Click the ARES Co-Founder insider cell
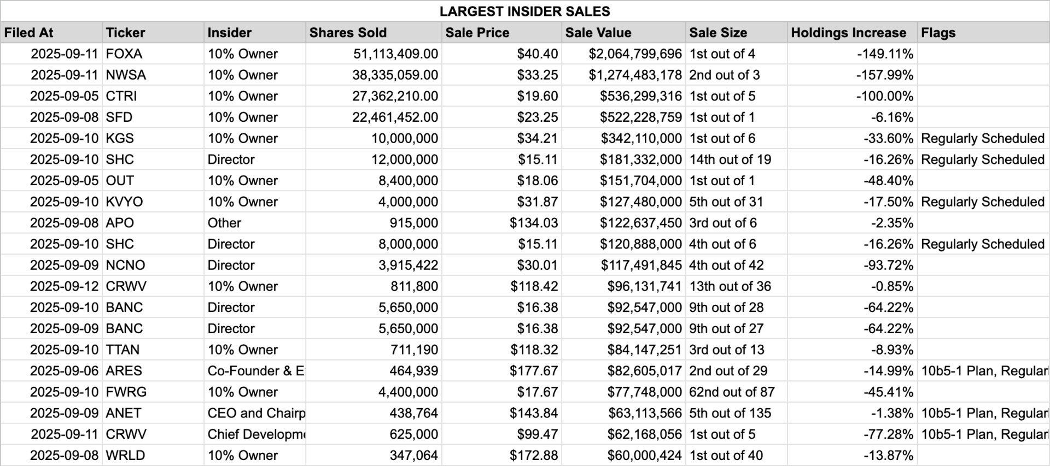 coord(255,371)
